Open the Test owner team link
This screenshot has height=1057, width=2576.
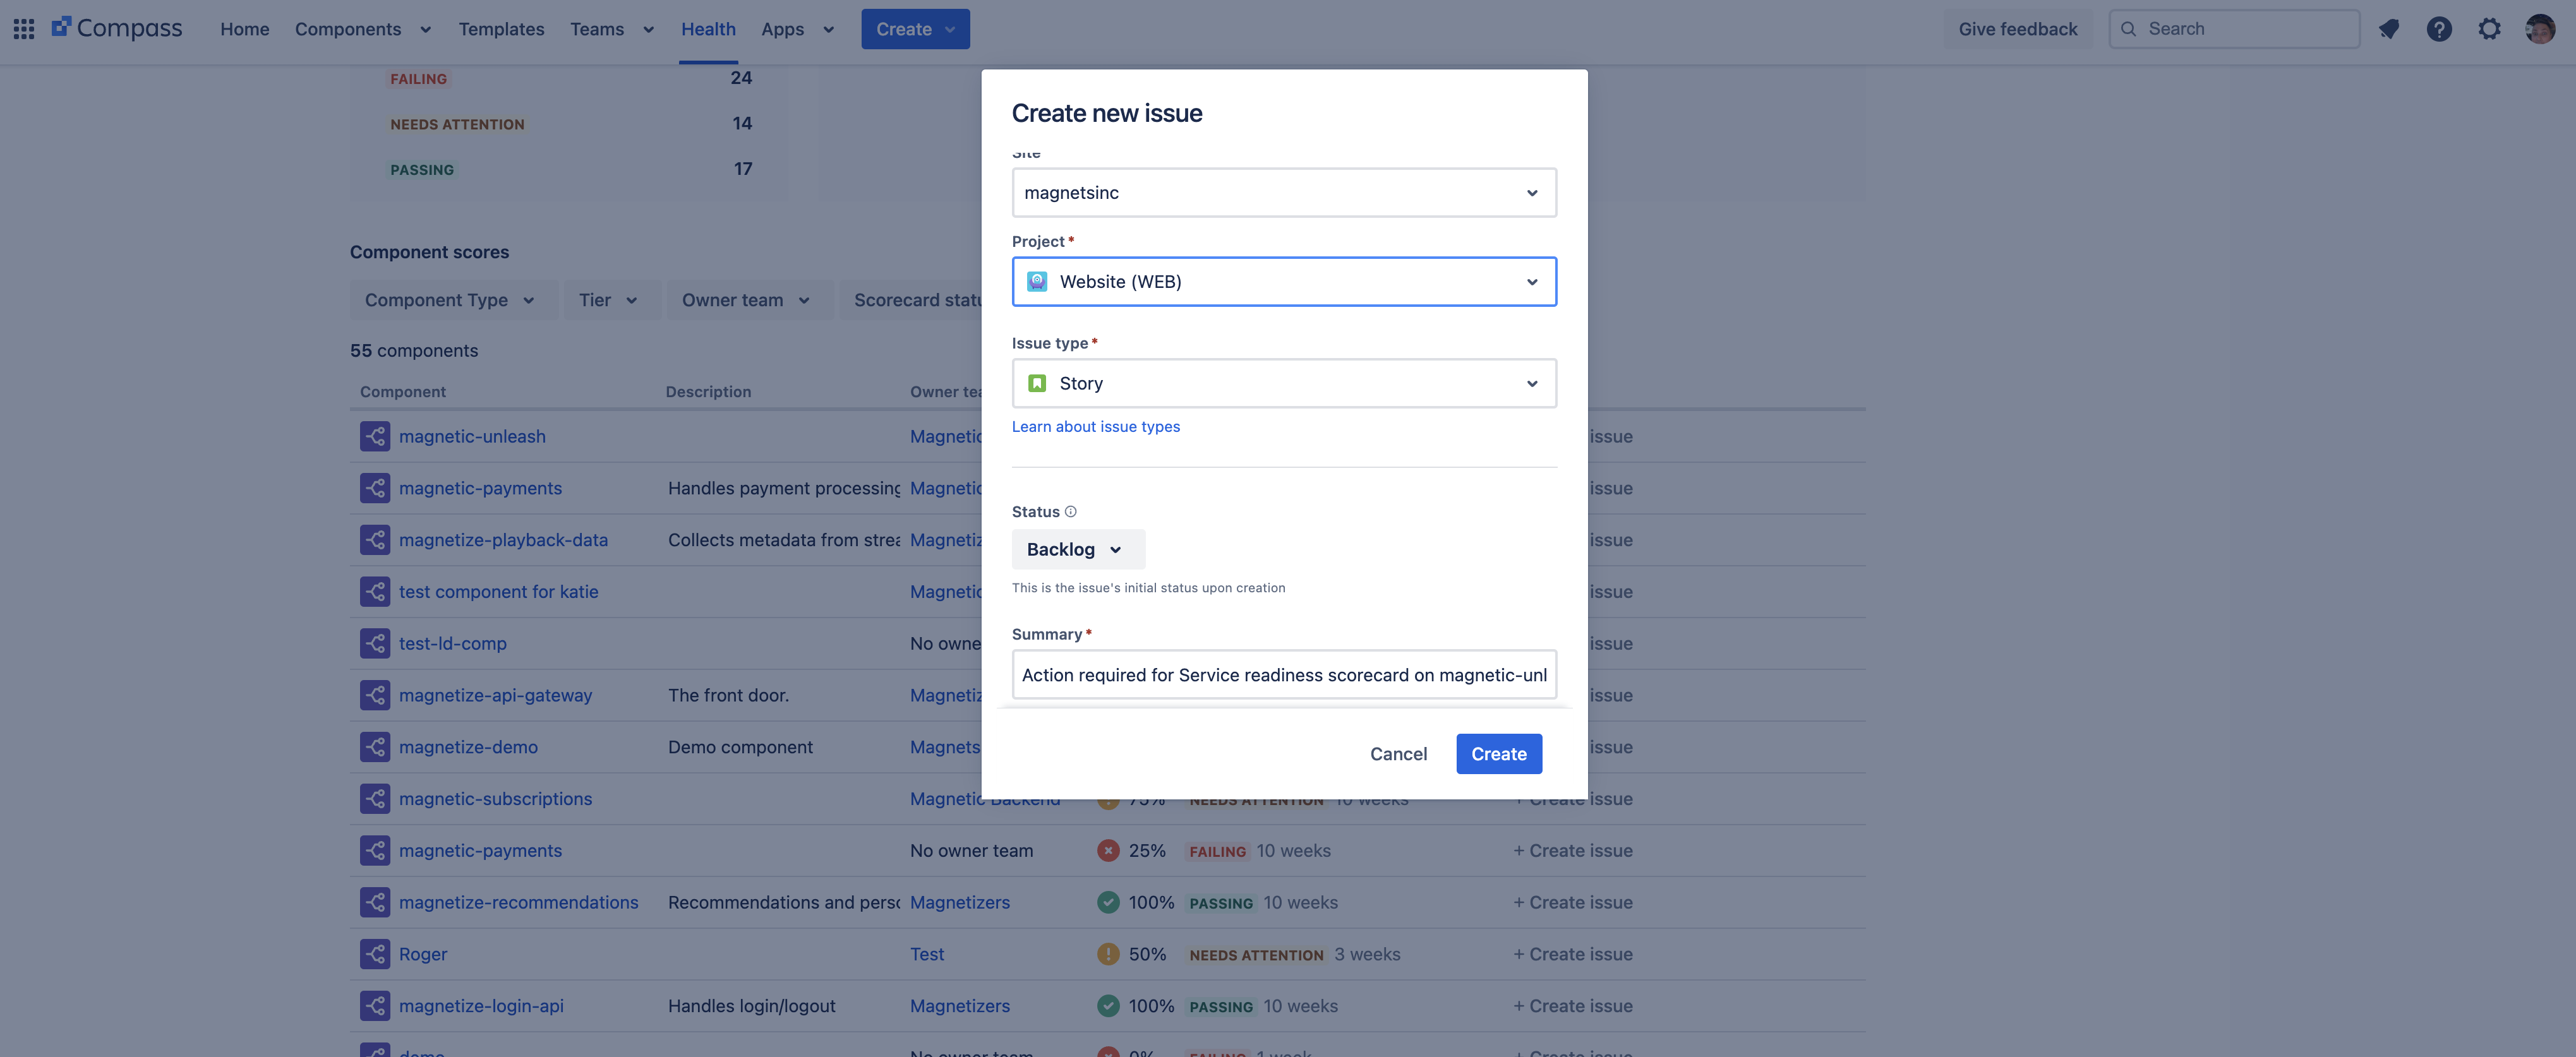pos(927,954)
